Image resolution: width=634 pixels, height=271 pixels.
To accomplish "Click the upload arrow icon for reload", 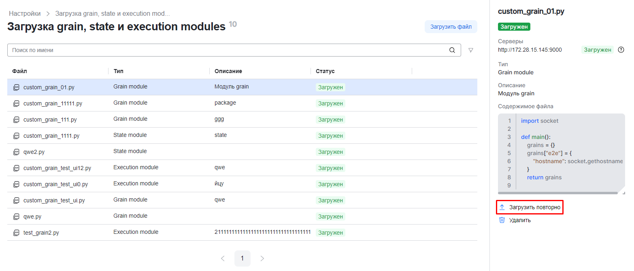I will point(502,207).
